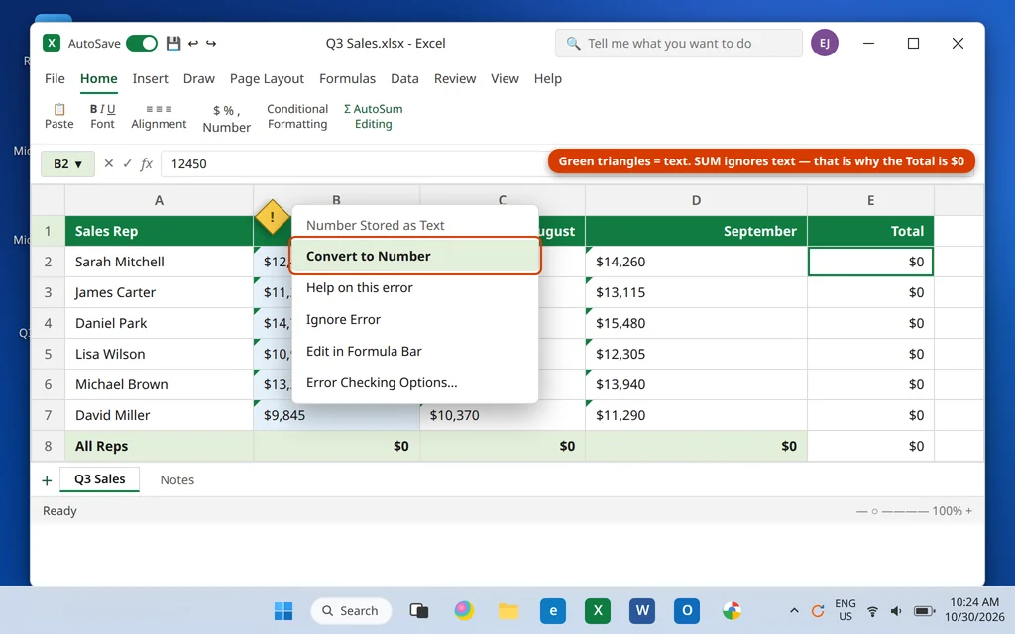This screenshot has width=1015, height=634.
Task: Select row 8 header
Action: coord(48,446)
